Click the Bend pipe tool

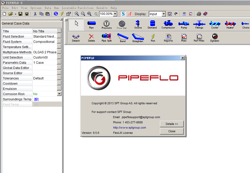123,38
